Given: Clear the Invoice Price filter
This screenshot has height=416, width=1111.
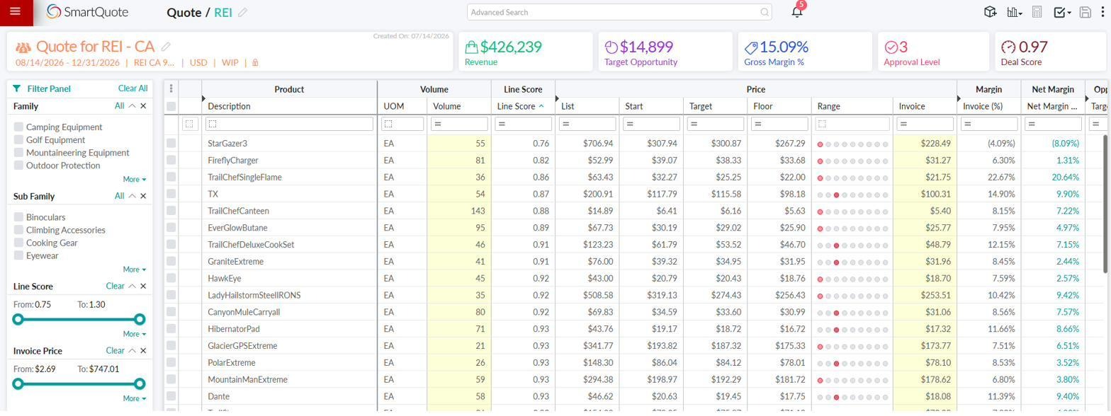Looking at the screenshot, I should [115, 350].
